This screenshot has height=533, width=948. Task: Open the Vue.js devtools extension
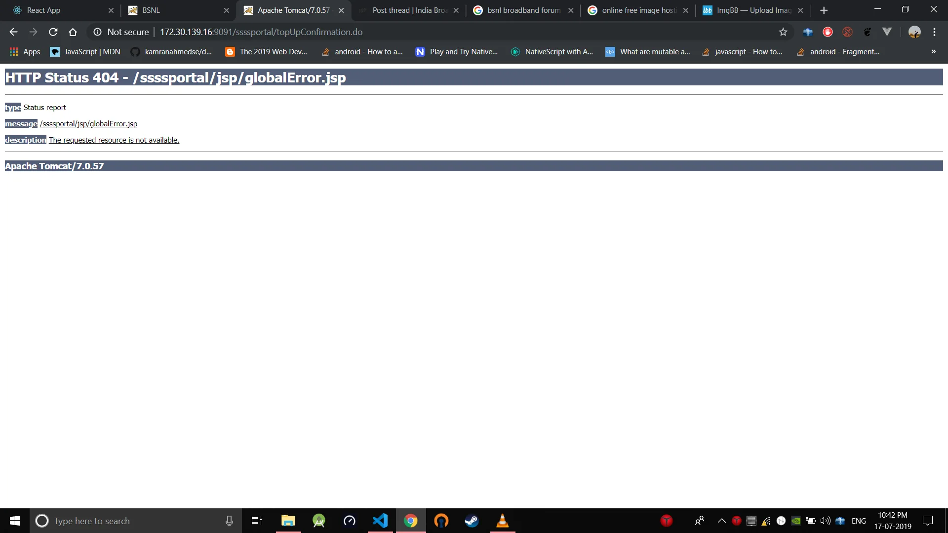tap(887, 32)
